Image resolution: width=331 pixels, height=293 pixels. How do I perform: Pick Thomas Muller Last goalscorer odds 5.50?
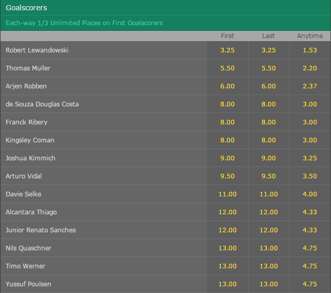point(269,68)
